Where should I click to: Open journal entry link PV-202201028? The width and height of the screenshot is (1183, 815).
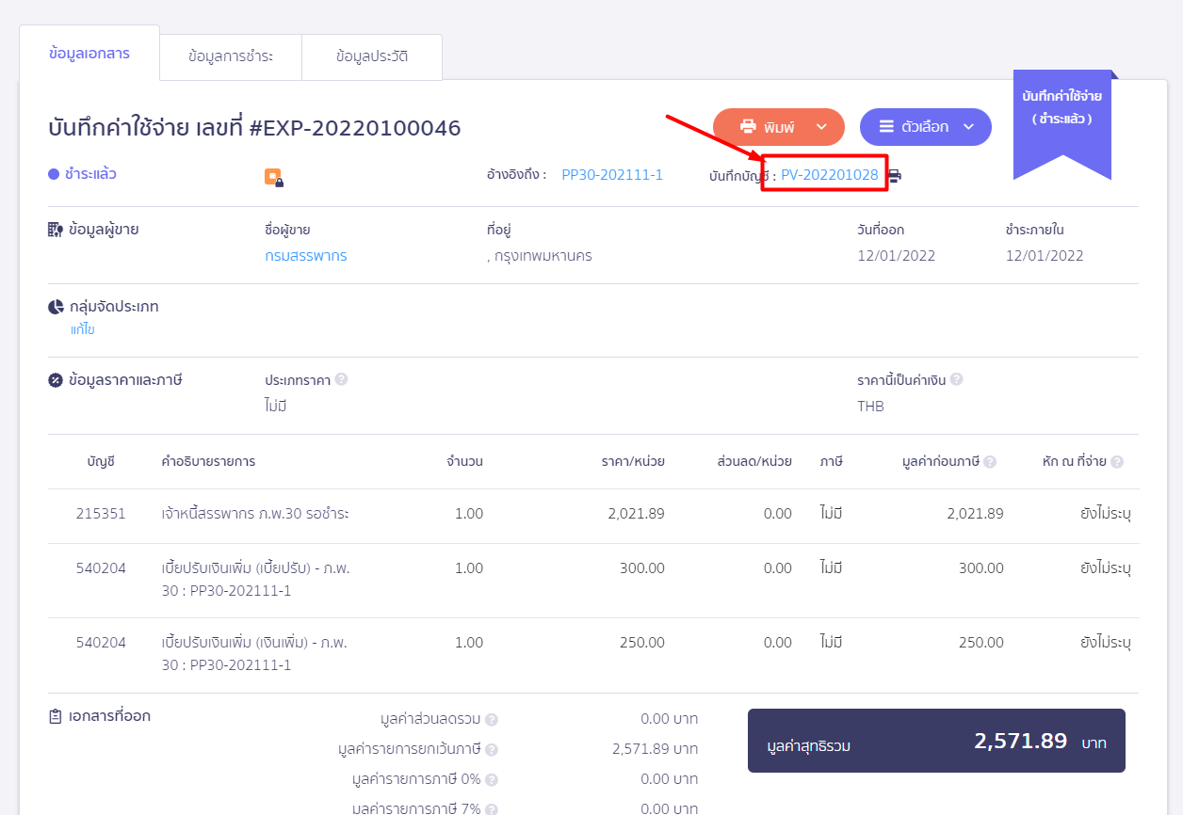pos(829,175)
